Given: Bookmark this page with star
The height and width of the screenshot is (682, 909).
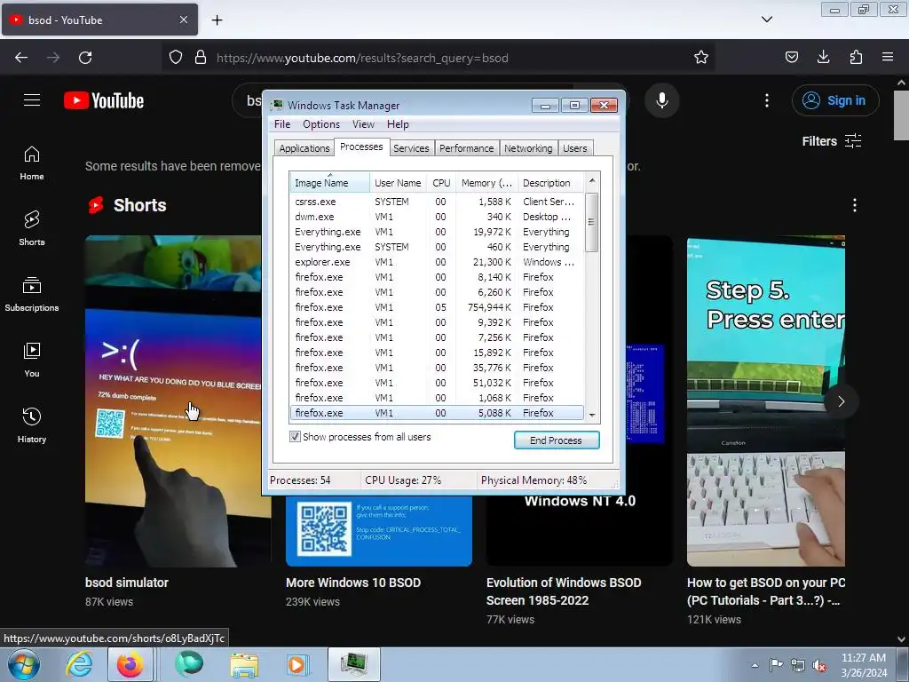Looking at the screenshot, I should (x=701, y=58).
